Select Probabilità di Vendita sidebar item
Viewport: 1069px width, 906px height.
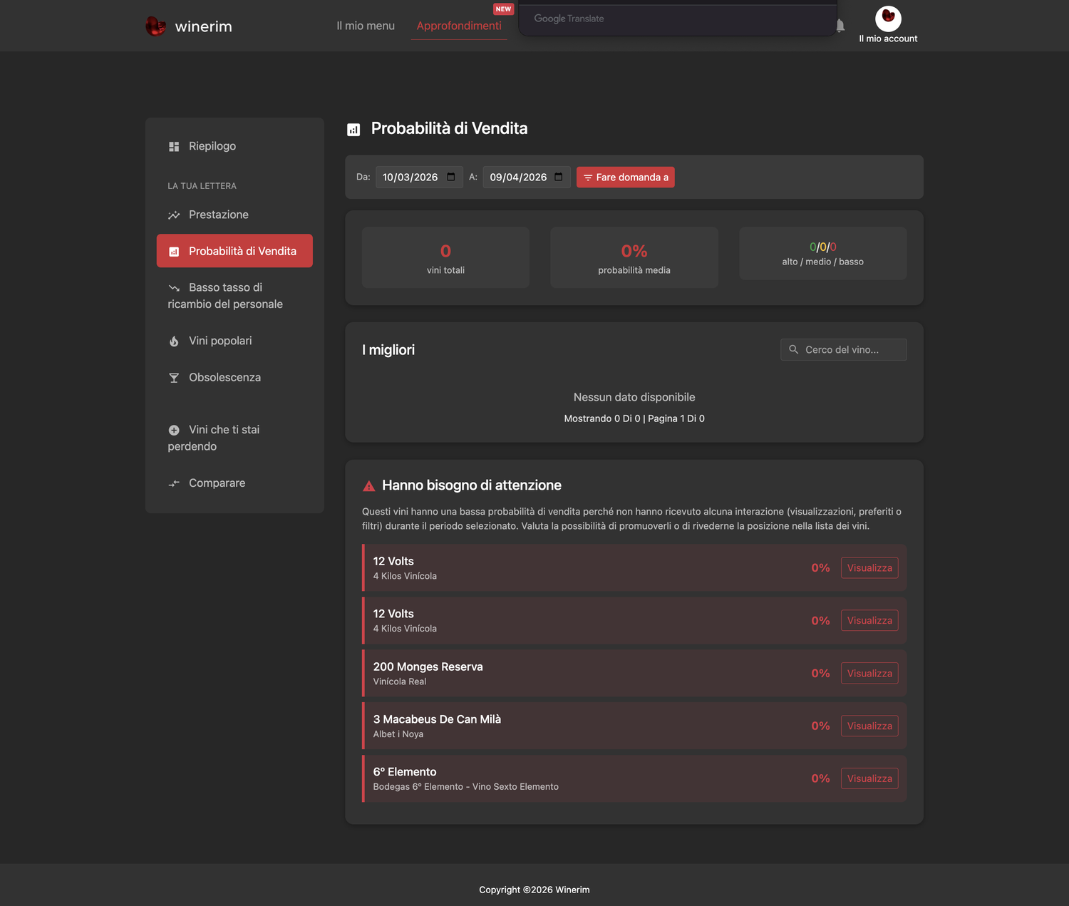[x=234, y=251]
